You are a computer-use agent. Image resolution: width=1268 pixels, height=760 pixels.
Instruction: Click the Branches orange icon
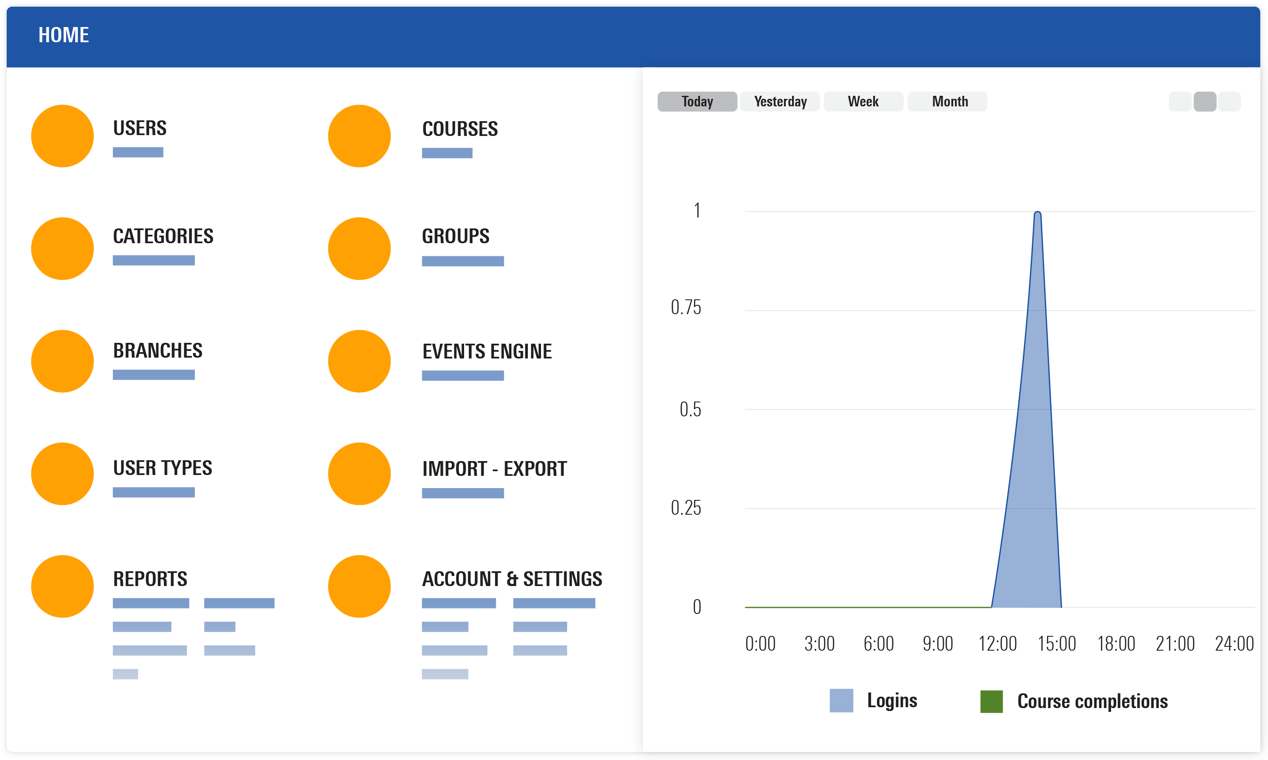(x=63, y=361)
